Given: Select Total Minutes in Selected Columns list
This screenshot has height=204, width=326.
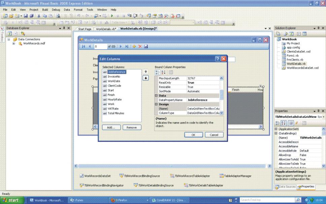Looking at the screenshot, I should [x=116, y=113].
